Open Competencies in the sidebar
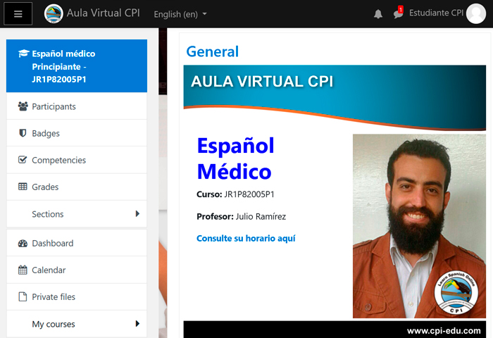Image resolution: width=493 pixels, height=338 pixels. click(77, 160)
